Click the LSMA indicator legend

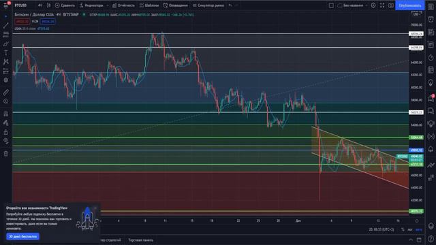[32, 29]
